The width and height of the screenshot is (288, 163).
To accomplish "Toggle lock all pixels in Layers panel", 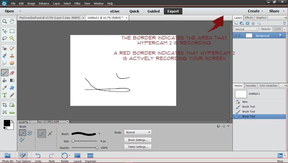I will click(x=253, y=23).
